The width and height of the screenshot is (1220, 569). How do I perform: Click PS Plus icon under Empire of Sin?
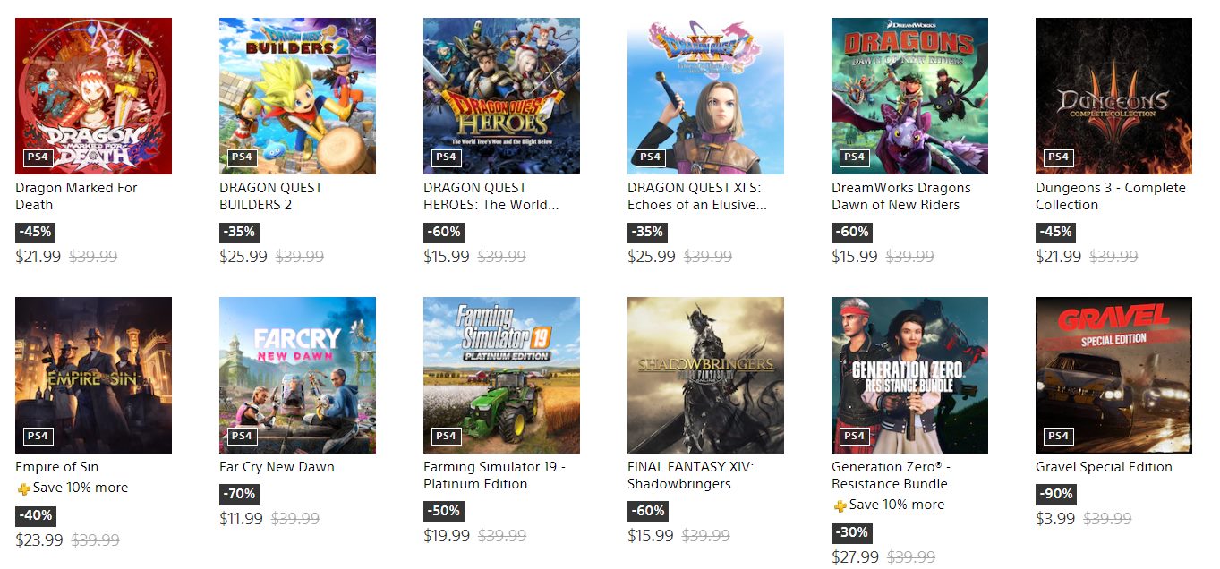click(x=23, y=488)
